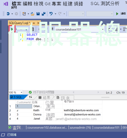Open the 專案 menu
This screenshot has height=138, width=127.
[57, 4]
